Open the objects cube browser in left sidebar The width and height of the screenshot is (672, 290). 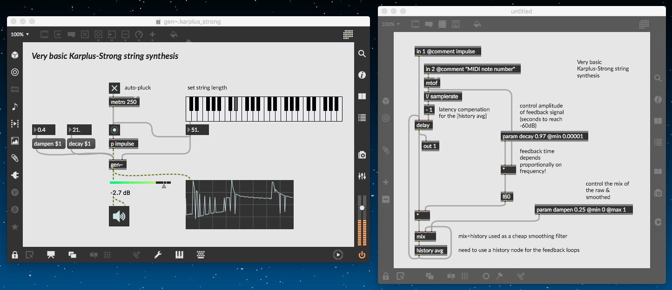click(15, 55)
